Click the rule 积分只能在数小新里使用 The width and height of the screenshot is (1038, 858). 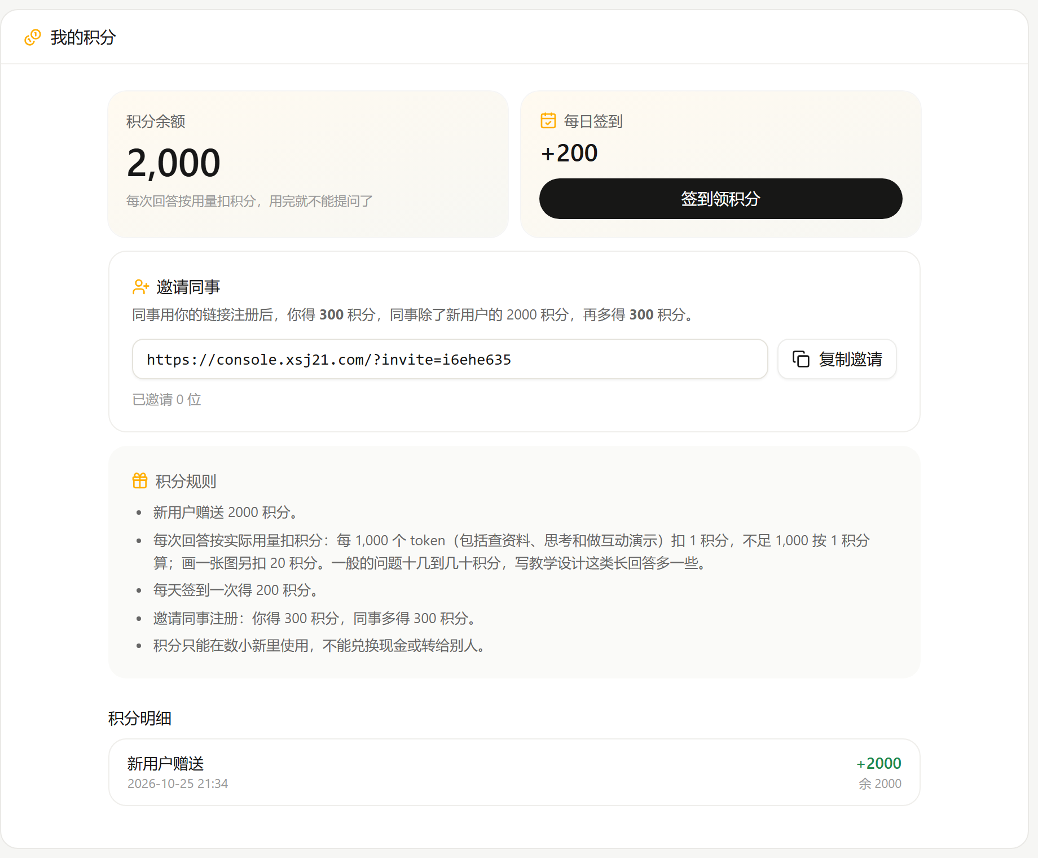319,645
